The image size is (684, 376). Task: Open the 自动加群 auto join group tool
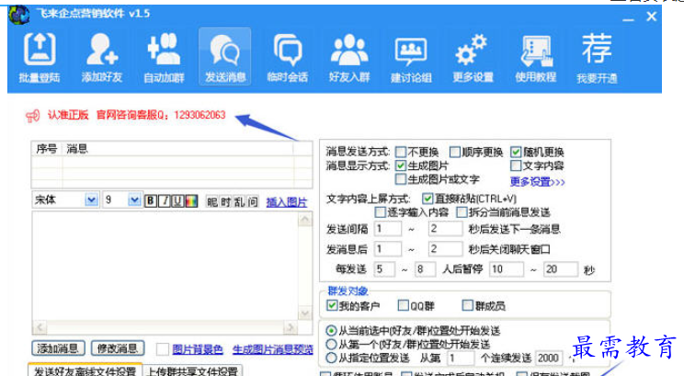coord(164,58)
